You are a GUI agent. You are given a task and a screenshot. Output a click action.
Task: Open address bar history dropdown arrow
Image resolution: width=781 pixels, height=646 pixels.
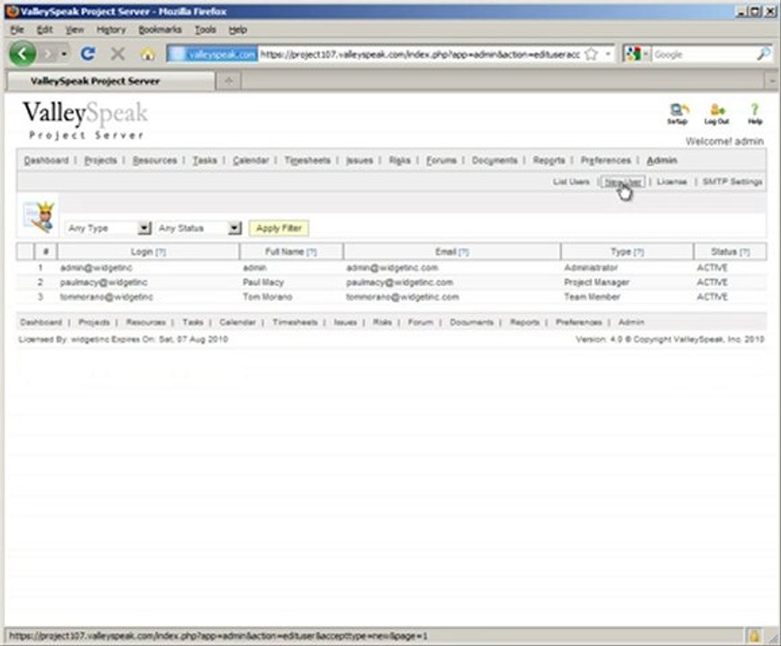click(x=608, y=54)
